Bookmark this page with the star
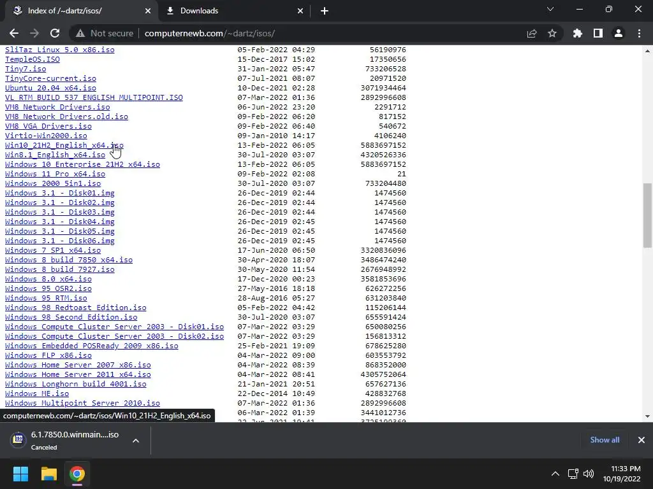The height and width of the screenshot is (489, 653). 552,33
